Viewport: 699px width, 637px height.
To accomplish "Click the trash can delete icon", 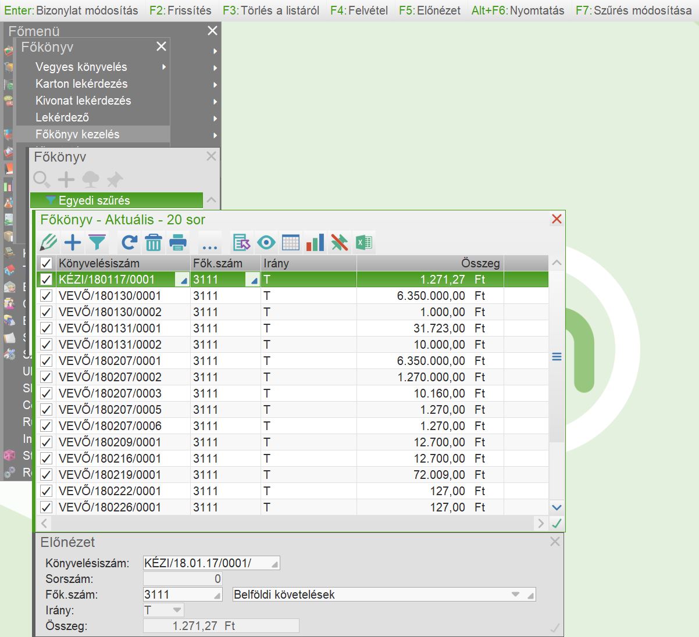I will (x=154, y=242).
